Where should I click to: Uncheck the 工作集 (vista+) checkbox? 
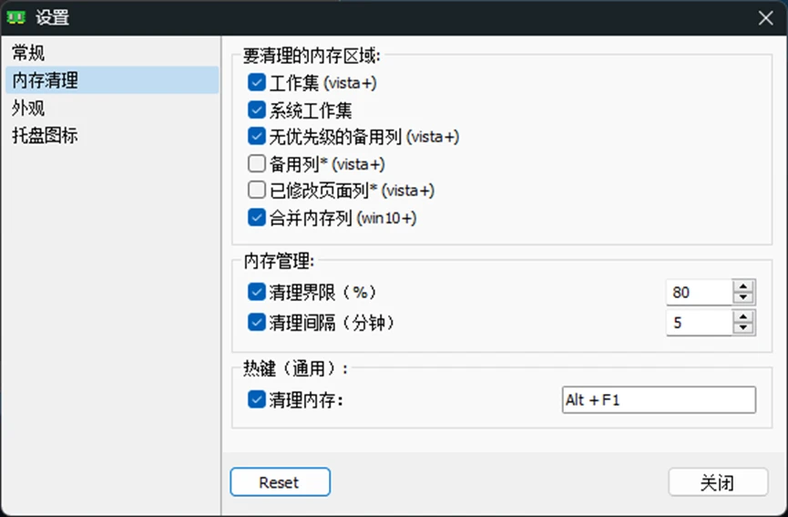257,82
